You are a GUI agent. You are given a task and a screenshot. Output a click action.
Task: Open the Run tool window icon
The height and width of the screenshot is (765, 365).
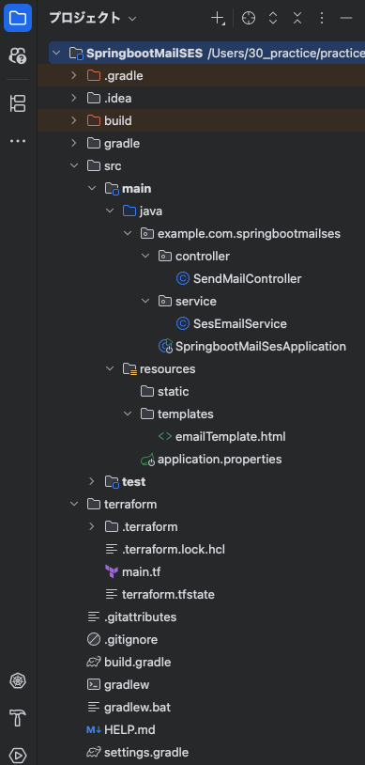point(18,756)
